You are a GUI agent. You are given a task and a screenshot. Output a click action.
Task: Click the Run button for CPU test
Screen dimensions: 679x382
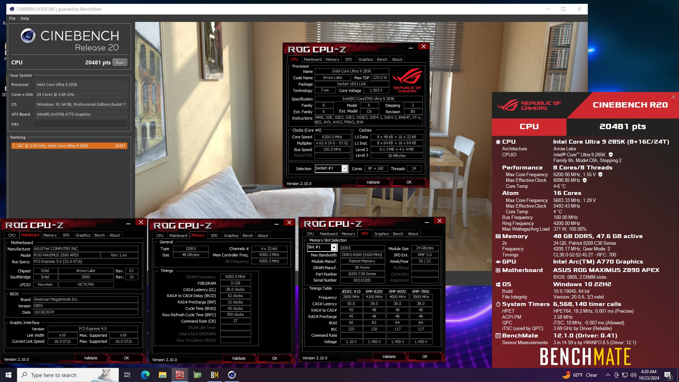120,63
